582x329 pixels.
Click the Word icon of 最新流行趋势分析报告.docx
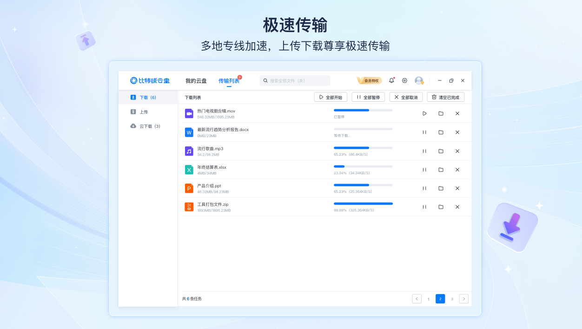tap(189, 132)
